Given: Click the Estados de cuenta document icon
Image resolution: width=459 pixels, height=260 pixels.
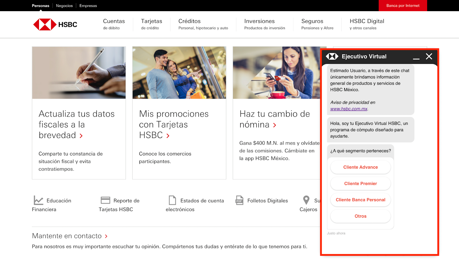Looking at the screenshot, I should (x=172, y=200).
